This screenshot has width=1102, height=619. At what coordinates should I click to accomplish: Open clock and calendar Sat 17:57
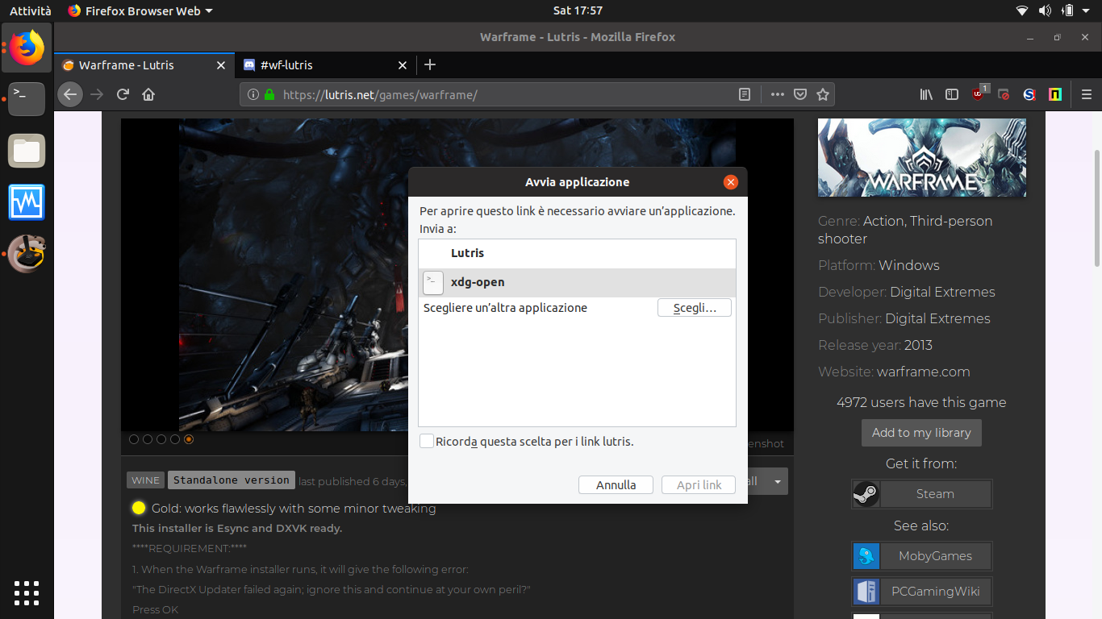point(578,10)
